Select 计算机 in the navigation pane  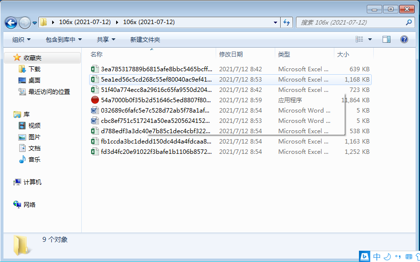[x=32, y=182]
